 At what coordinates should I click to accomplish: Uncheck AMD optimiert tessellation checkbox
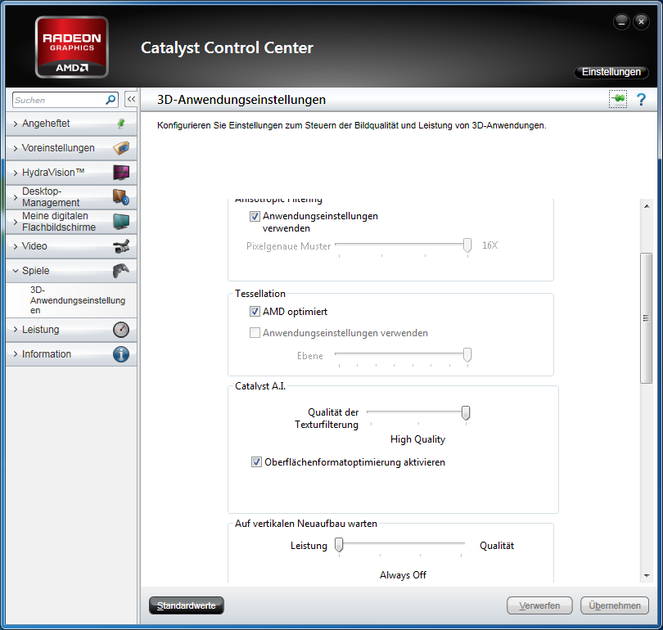(x=255, y=312)
